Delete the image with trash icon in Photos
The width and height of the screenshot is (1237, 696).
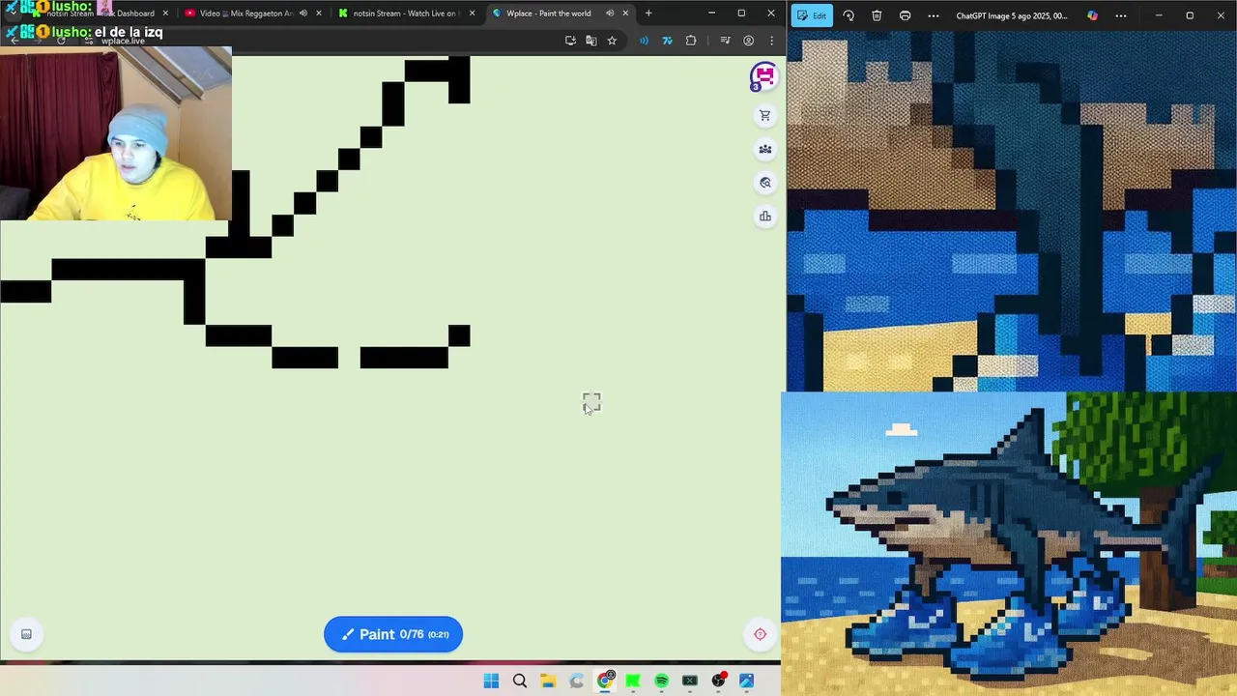[x=877, y=15]
